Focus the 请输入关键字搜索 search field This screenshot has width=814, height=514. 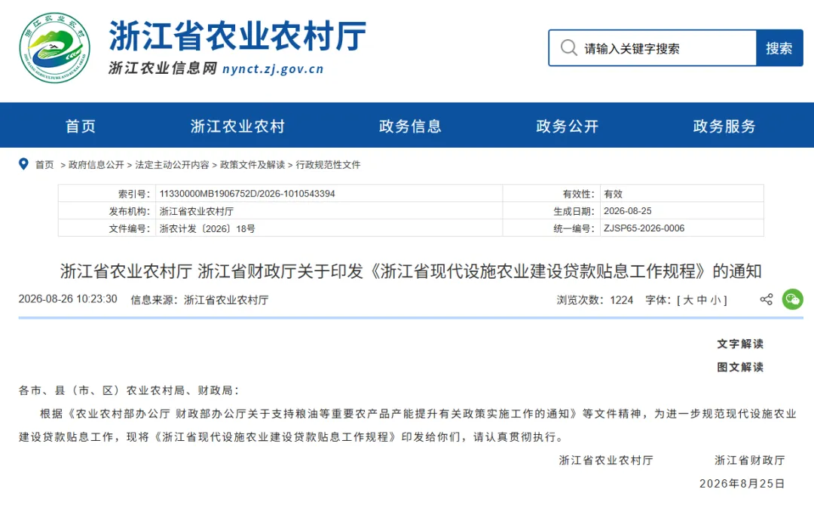click(653, 47)
